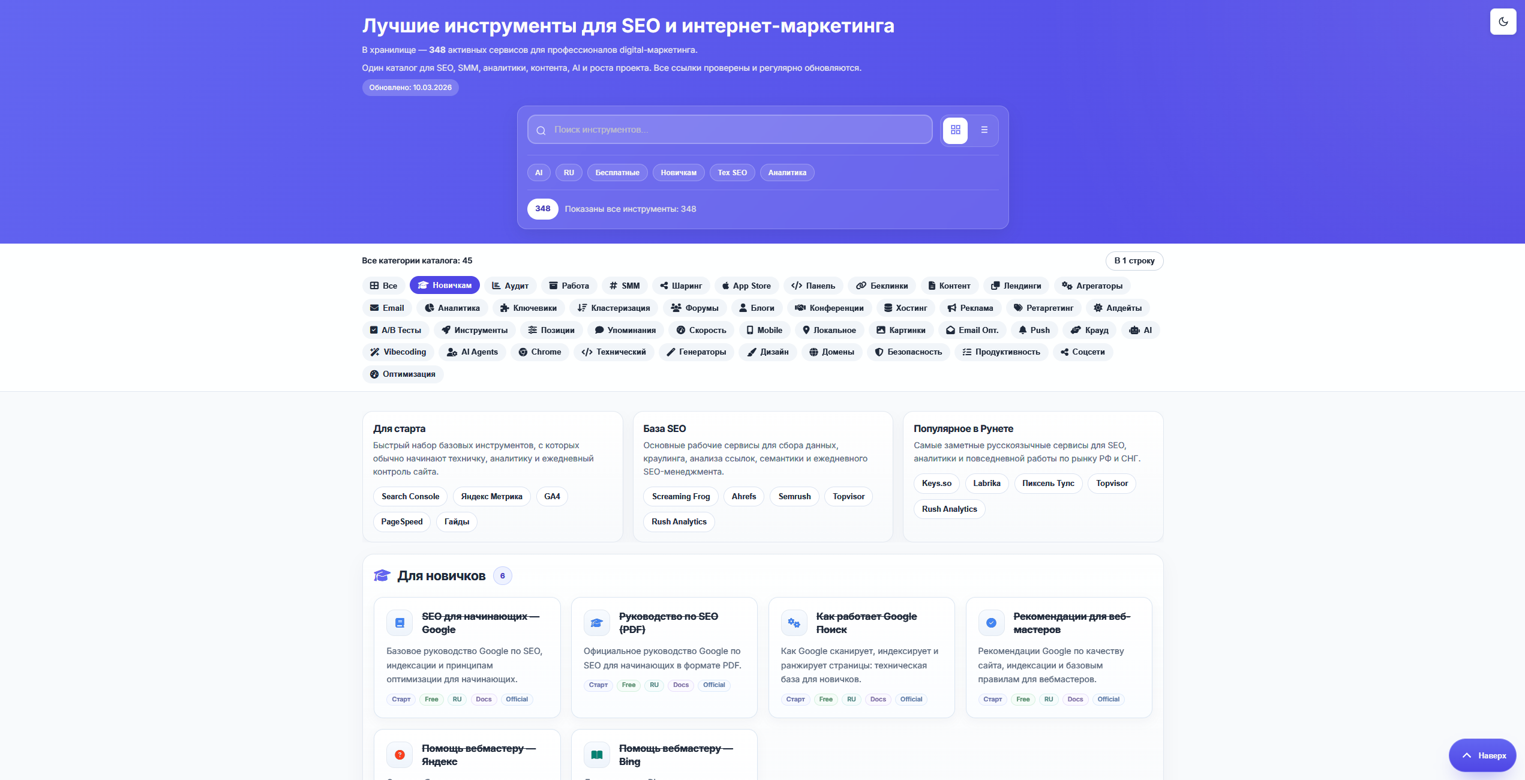This screenshot has width=1525, height=780.
Task: Select the Все category tab
Action: (x=384, y=286)
